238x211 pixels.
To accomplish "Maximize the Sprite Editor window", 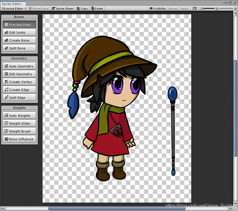I will click(230, 3).
